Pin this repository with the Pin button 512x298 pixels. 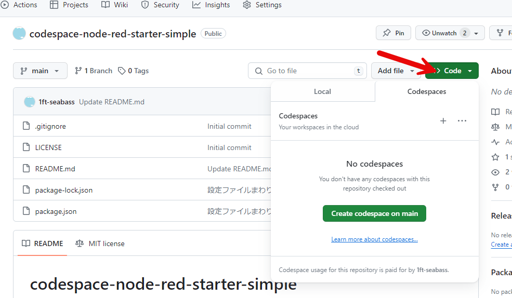click(x=393, y=33)
